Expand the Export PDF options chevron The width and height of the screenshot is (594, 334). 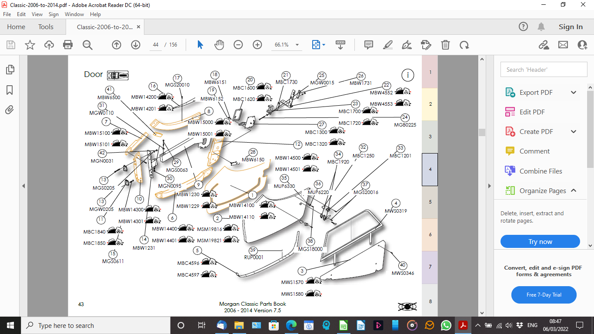coord(574,92)
